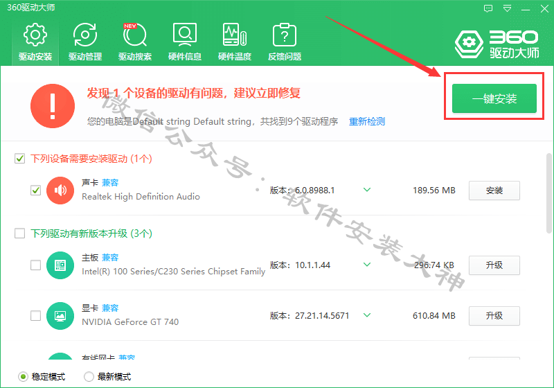Switch to the 驱动管理 tab label
This screenshot has width=554, height=388.
click(85, 57)
